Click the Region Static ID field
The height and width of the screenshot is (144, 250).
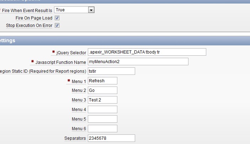[111, 71]
